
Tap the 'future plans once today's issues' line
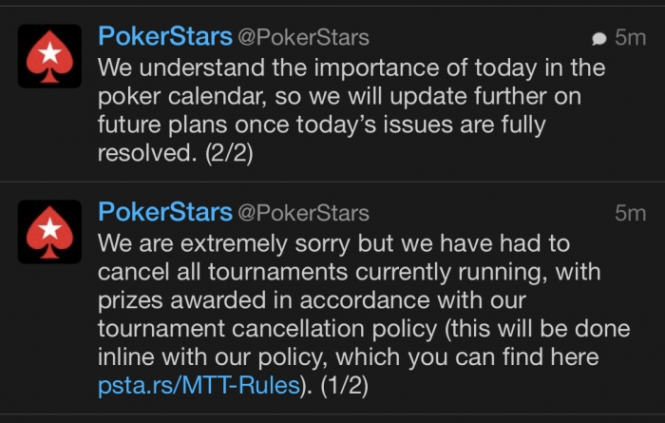point(321,125)
